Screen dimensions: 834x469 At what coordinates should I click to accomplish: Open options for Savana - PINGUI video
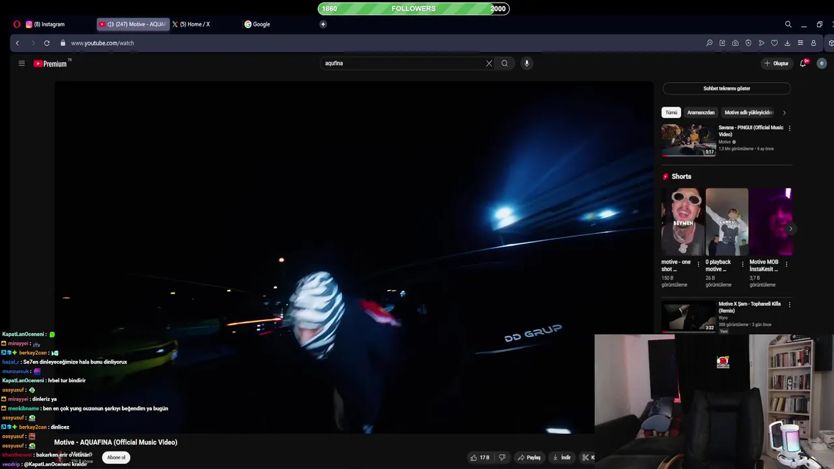click(x=790, y=128)
